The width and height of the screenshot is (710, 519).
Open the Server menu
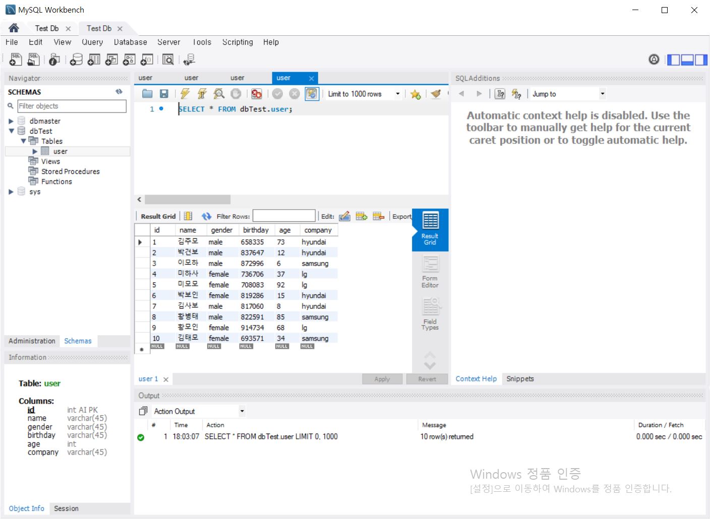[168, 42]
